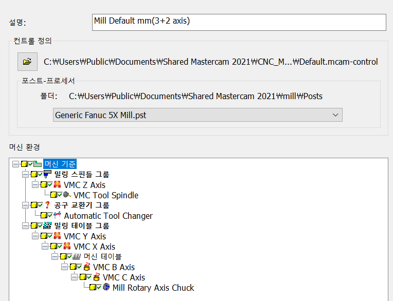The height and width of the screenshot is (301, 393).
Task: Click the yellow cube icon of 머신 기준
Action: 24,164
